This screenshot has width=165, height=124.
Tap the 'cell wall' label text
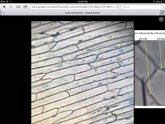143,39
